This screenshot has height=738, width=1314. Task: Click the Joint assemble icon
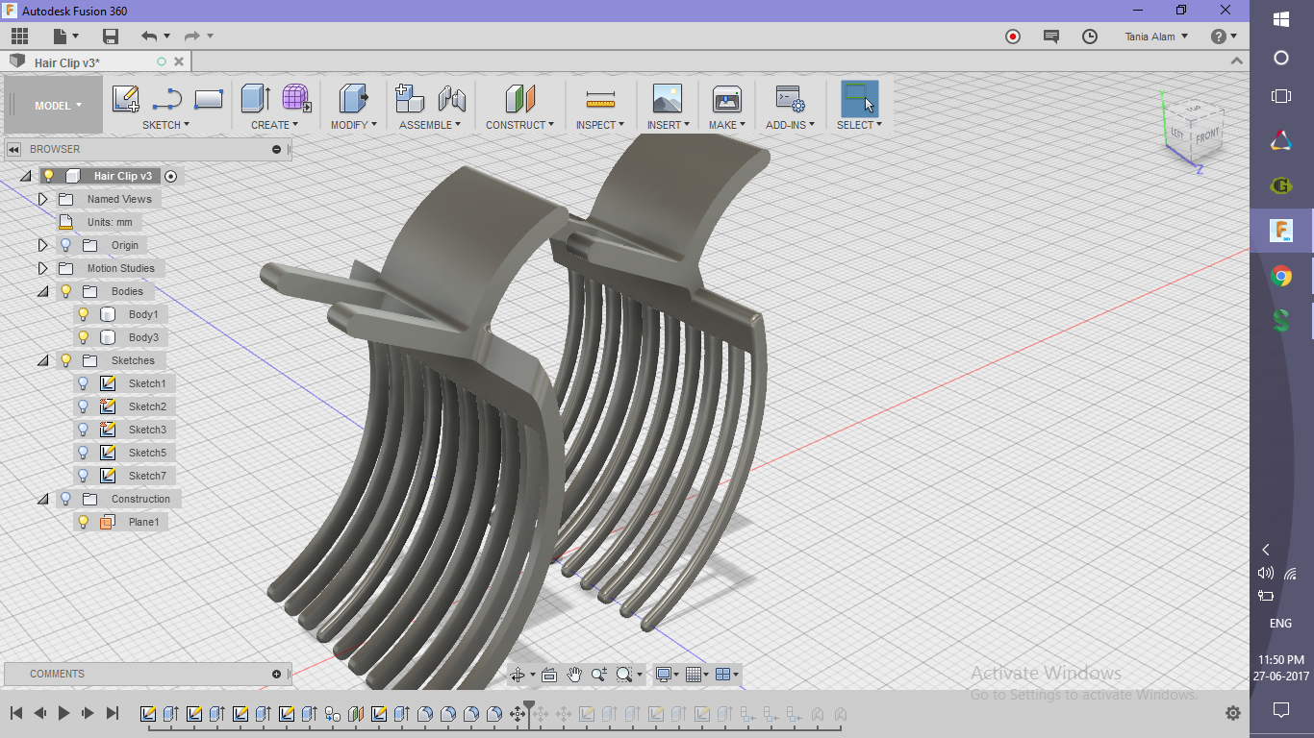pos(451,98)
